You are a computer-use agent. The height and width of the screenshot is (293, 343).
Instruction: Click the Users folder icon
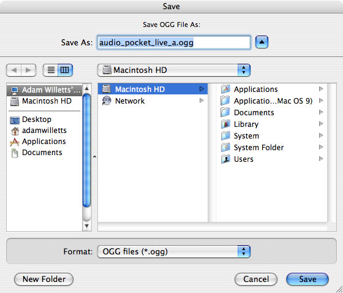225,159
